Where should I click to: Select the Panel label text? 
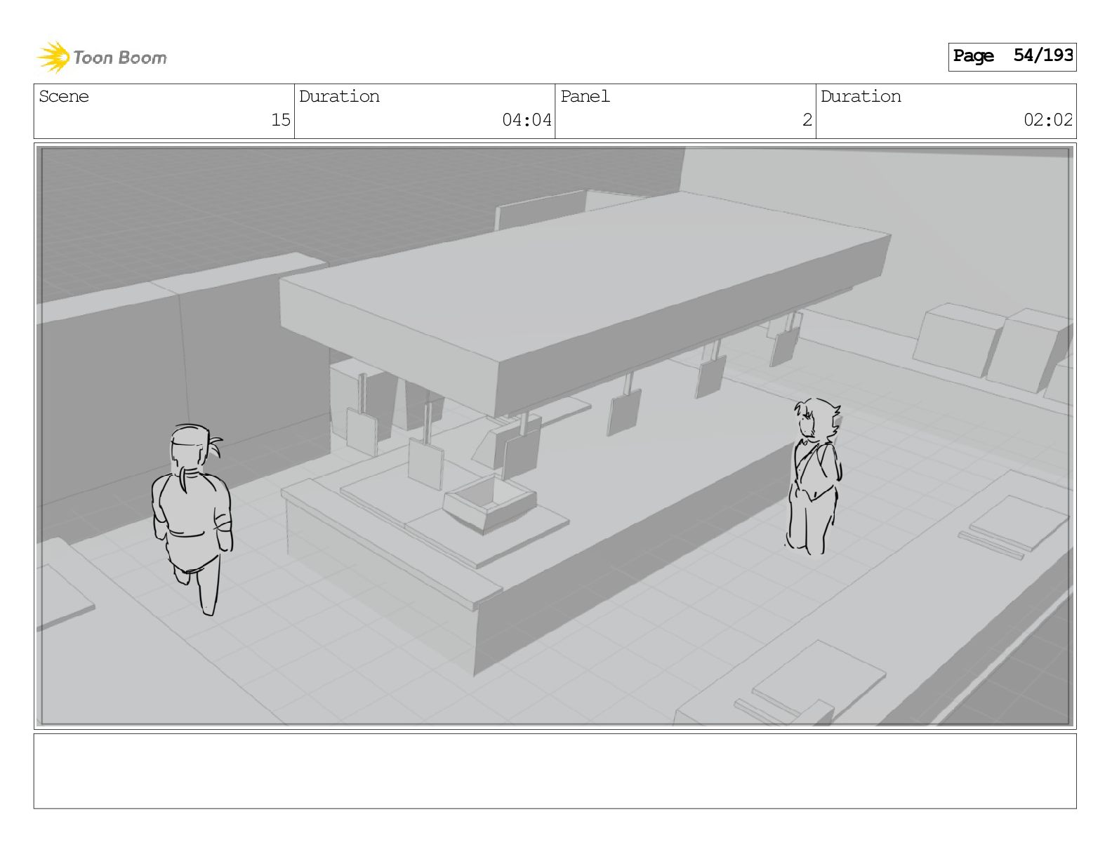[x=585, y=97]
